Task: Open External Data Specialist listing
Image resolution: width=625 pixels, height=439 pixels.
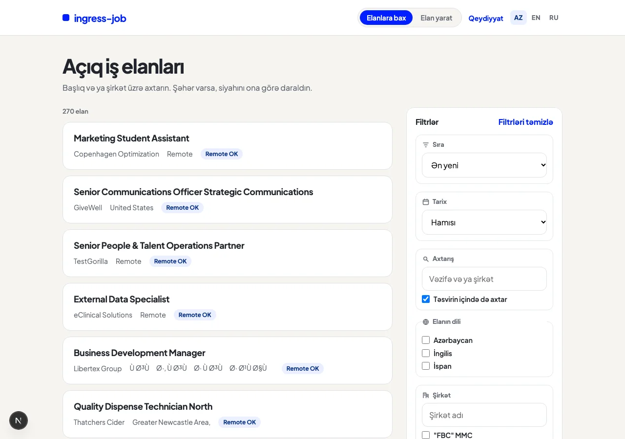Action: click(x=228, y=307)
